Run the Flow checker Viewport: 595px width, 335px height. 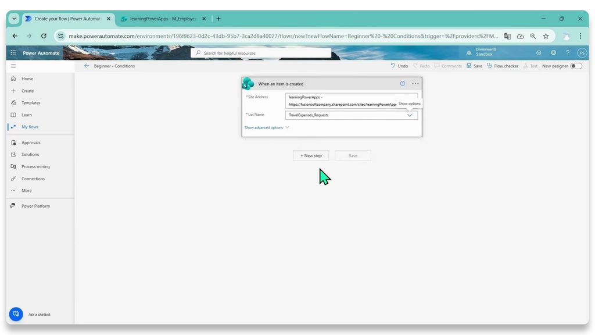[503, 66]
